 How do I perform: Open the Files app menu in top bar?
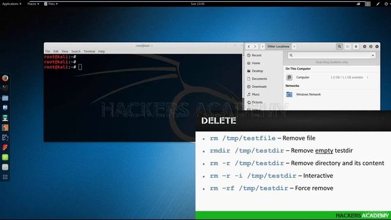coord(51,4)
